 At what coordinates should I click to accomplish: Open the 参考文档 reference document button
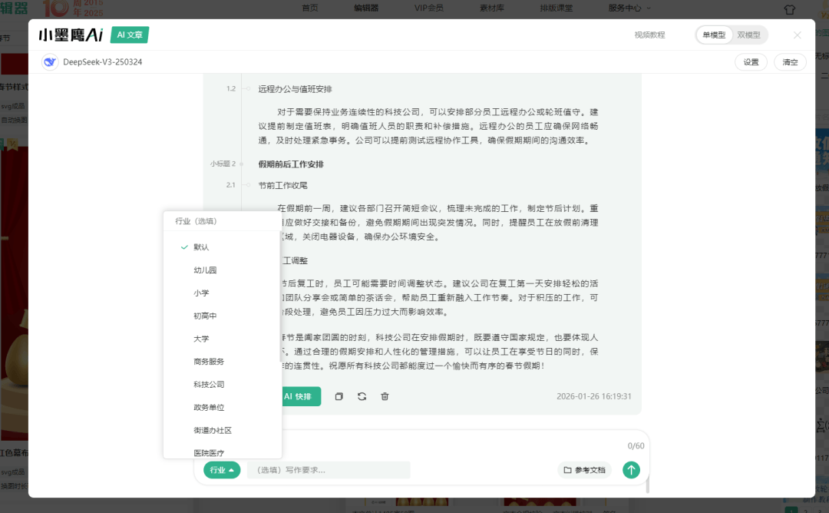point(584,470)
